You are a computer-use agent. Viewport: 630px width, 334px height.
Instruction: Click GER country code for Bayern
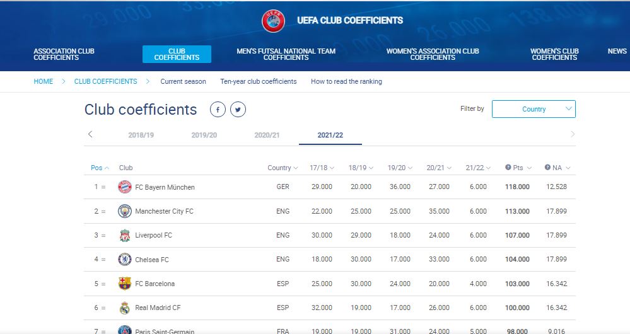pos(283,187)
